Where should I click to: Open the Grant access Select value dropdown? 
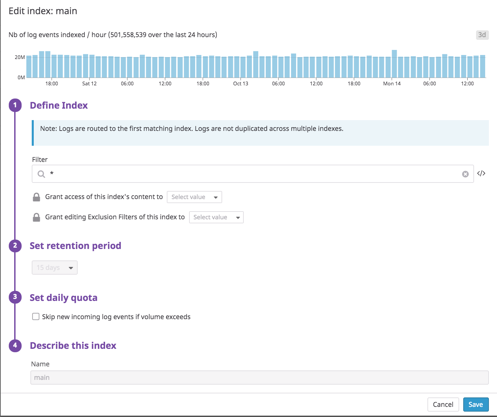(x=194, y=197)
